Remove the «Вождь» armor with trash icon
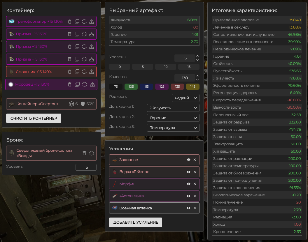 84,153
